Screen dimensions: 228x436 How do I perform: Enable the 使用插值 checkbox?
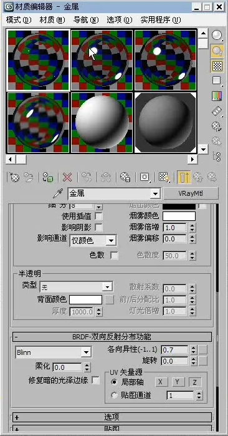pos(98,216)
